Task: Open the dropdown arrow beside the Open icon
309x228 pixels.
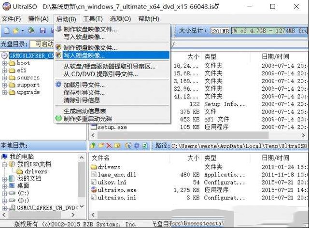Action: point(23,31)
